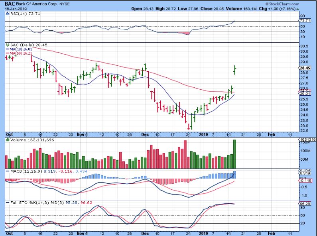Select the 'BAC (Daily) 28.45' legend label
The height and width of the screenshot is (236, 317).
(x=29, y=45)
